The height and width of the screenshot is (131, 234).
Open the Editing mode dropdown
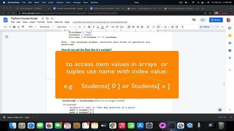[x=209, y=27]
